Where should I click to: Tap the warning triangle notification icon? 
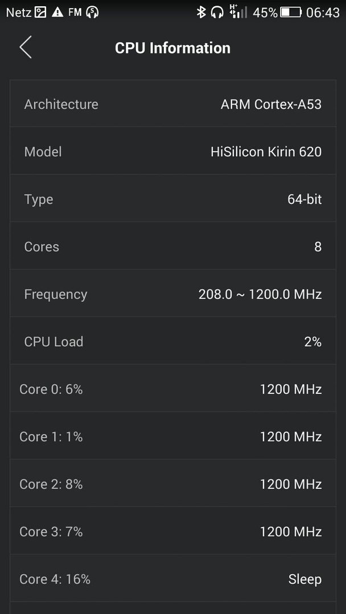[x=57, y=13]
